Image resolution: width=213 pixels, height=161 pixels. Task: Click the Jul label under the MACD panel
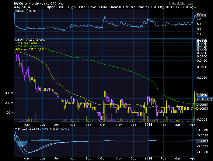click(x=57, y=159)
